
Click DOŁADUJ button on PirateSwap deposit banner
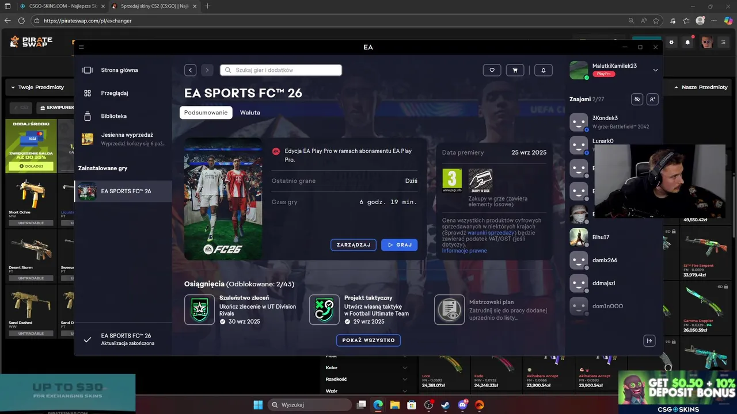pos(31,166)
